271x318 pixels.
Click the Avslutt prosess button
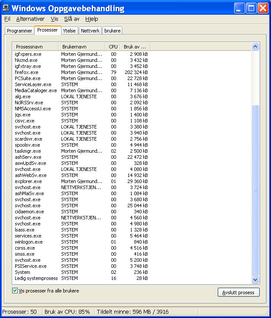pyautogui.click(x=239, y=292)
